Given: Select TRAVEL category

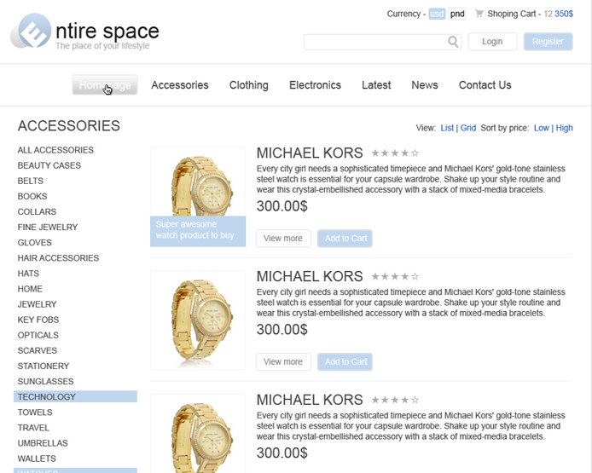Looking at the screenshot, I should (33, 428).
